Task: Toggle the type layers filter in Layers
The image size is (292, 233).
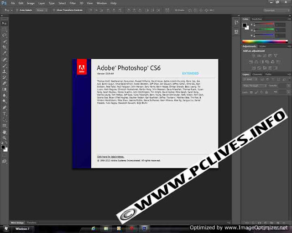Action: click(x=273, y=80)
